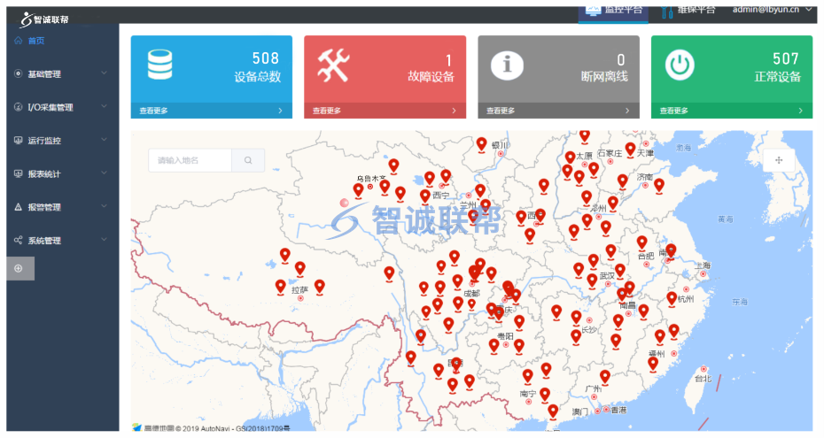Open the admin@lbyun.cn account dropdown

[x=771, y=10]
